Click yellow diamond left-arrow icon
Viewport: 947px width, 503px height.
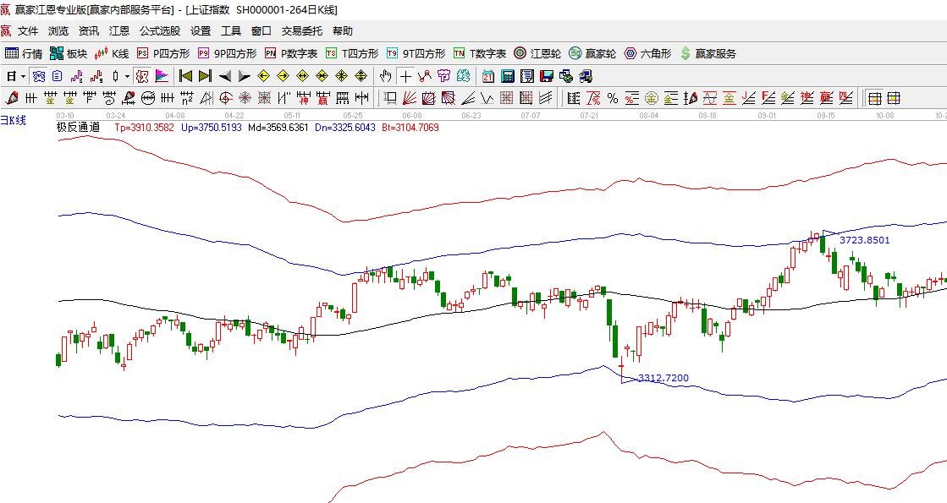[263, 76]
